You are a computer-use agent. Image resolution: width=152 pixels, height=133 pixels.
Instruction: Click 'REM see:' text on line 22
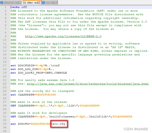[x=18, y=84]
